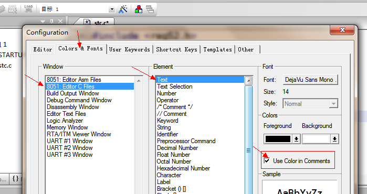Open the Foreground color dropdown arrow
Image resolution: width=367 pixels, height=194 pixels.
pos(296,139)
